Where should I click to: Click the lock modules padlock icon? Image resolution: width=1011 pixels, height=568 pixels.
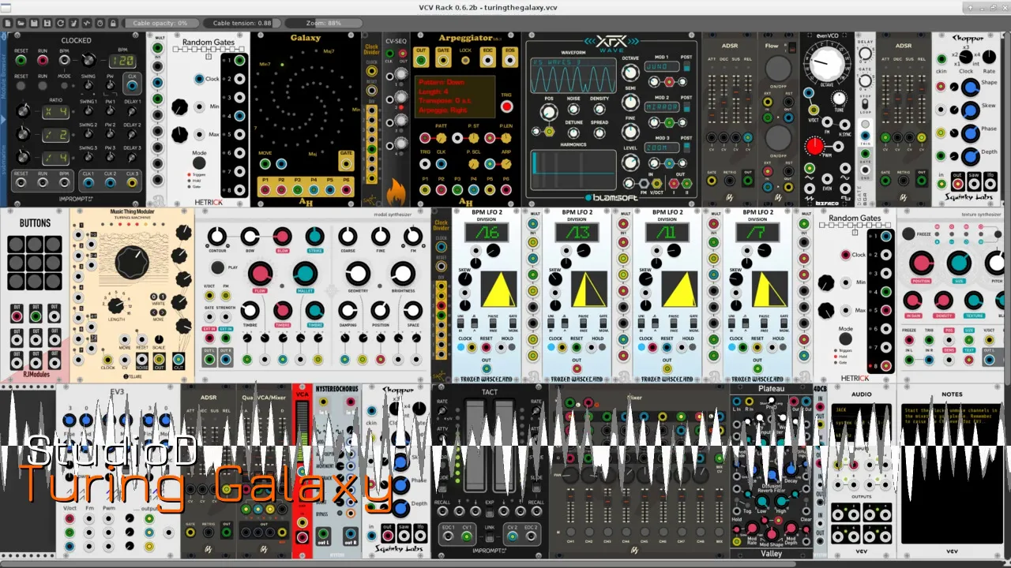[114, 23]
